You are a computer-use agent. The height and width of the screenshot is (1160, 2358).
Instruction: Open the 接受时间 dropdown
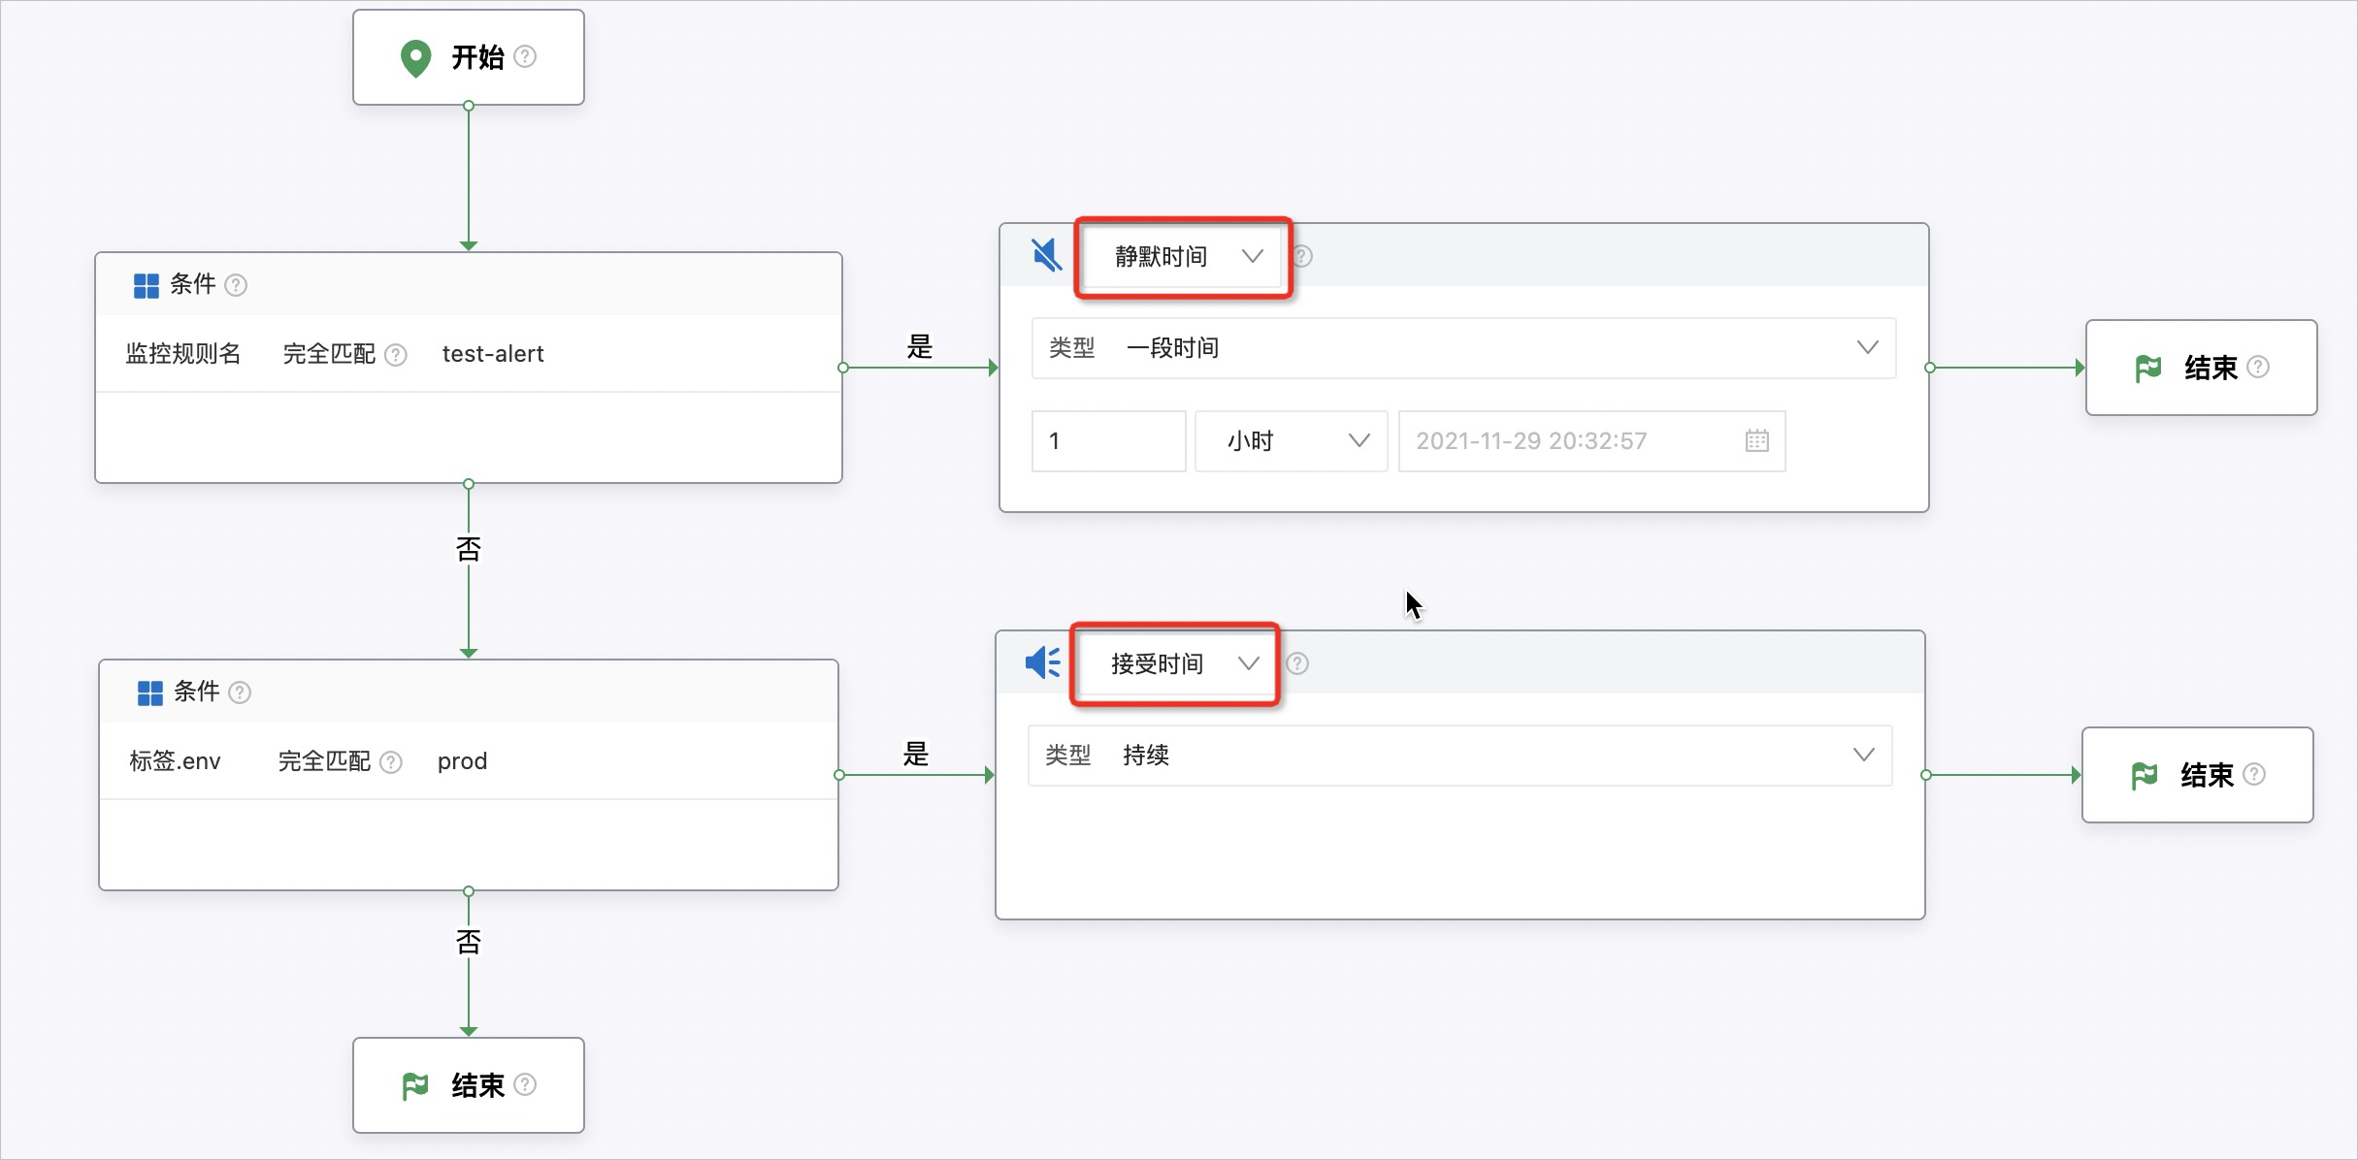click(x=1176, y=664)
